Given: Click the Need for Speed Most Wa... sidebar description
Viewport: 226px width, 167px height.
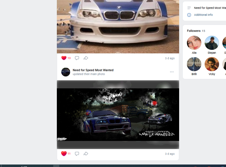Looking at the screenshot, I should coord(210,8).
